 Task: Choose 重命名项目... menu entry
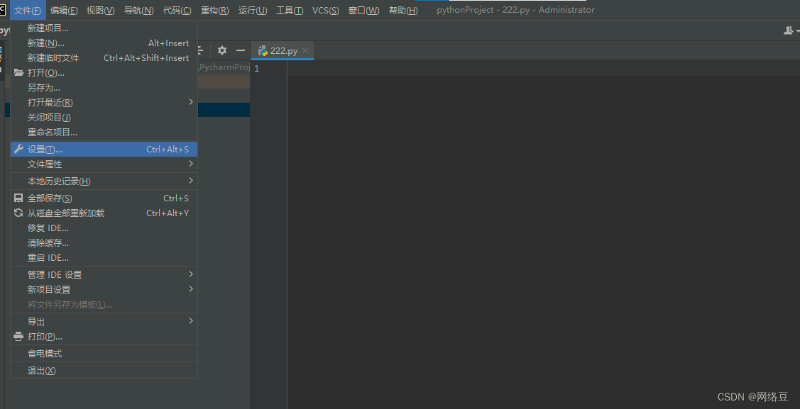104,132
